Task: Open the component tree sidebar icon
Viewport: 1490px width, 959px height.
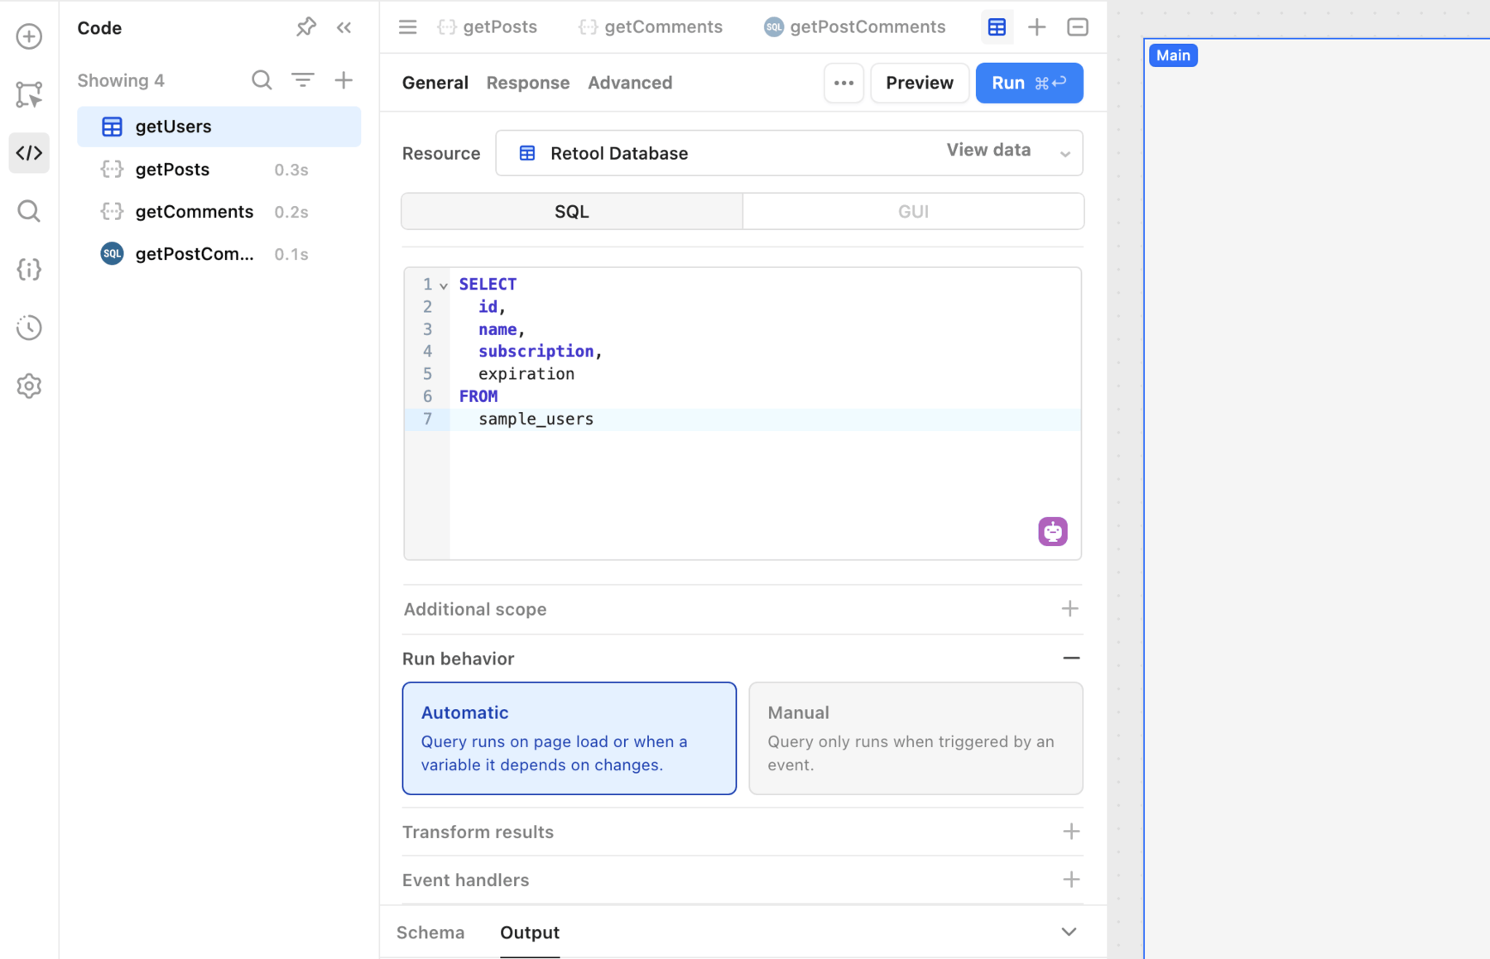Action: tap(29, 95)
